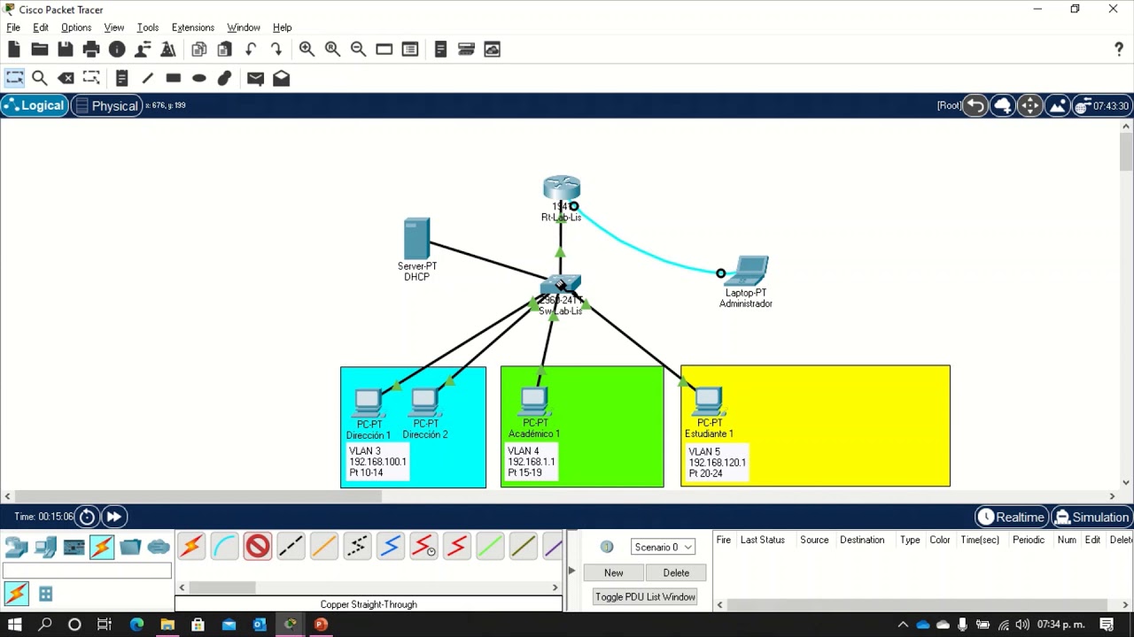Screen dimensions: 1134x637
Task: Open the View menu
Action: point(113,27)
